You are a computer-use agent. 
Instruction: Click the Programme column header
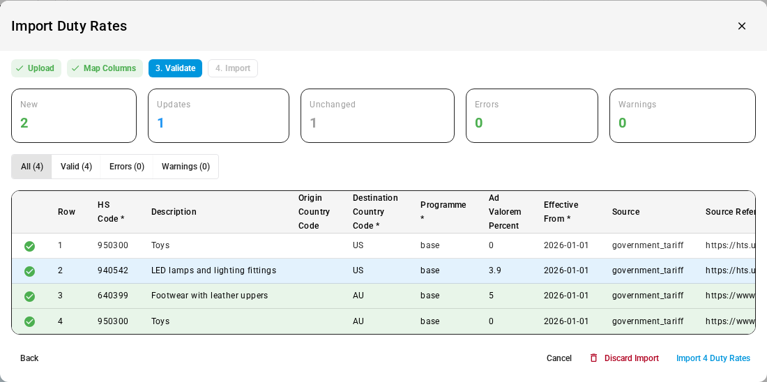pos(443,212)
